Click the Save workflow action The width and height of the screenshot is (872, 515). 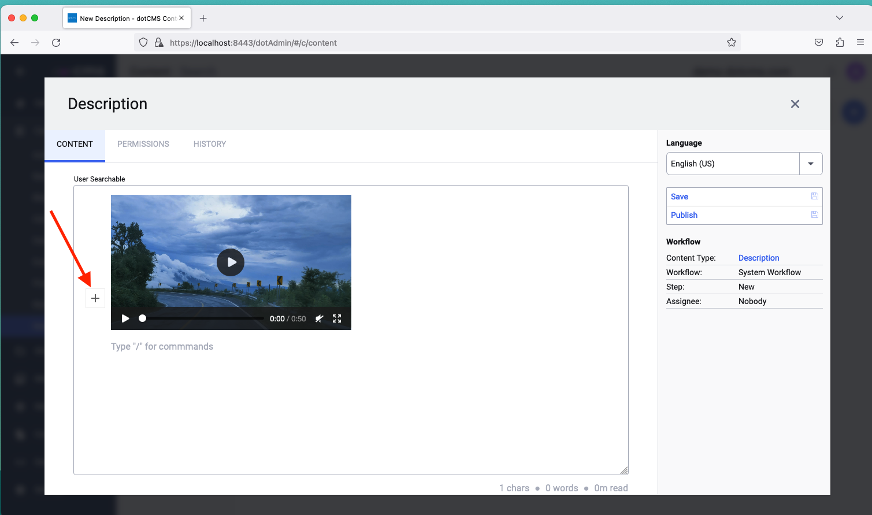pyautogui.click(x=744, y=197)
